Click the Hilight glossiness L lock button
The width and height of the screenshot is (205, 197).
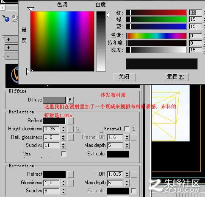pos(78,129)
